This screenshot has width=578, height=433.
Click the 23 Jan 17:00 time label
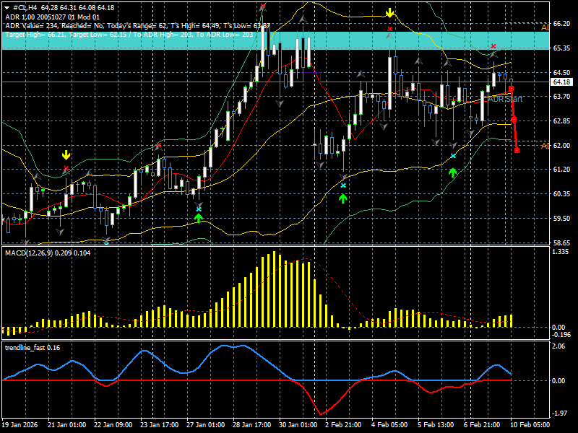160,425
